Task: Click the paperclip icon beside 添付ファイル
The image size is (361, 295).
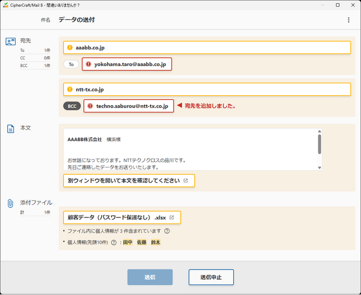Action: [x=11, y=203]
